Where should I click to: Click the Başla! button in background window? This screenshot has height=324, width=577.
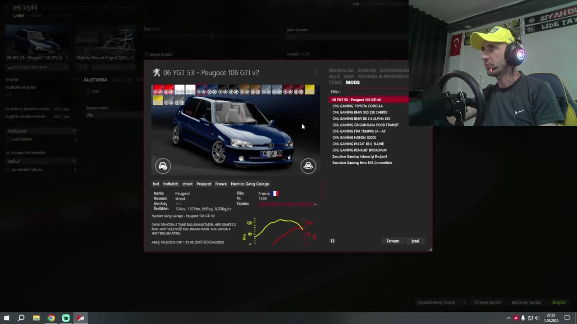click(x=559, y=302)
